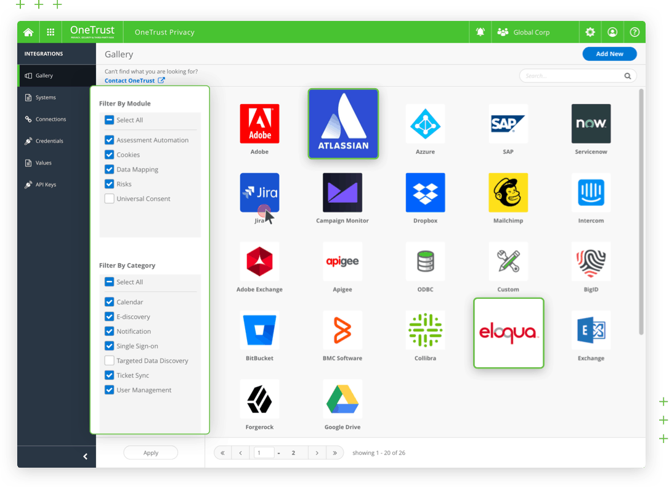Open the Forgerock integration icon
The height and width of the screenshot is (488, 669).
coord(259,399)
